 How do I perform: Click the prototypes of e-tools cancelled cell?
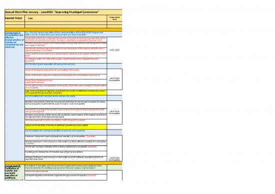coord(66,137)
